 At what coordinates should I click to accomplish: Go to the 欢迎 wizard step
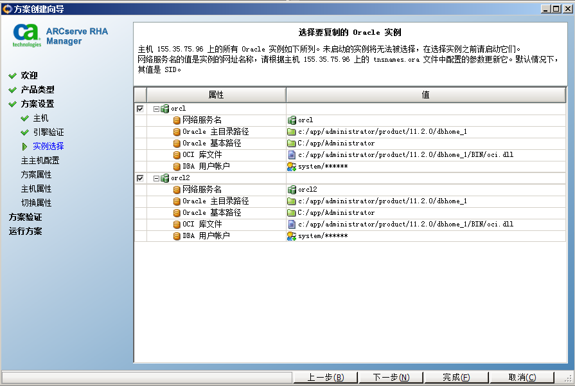29,75
